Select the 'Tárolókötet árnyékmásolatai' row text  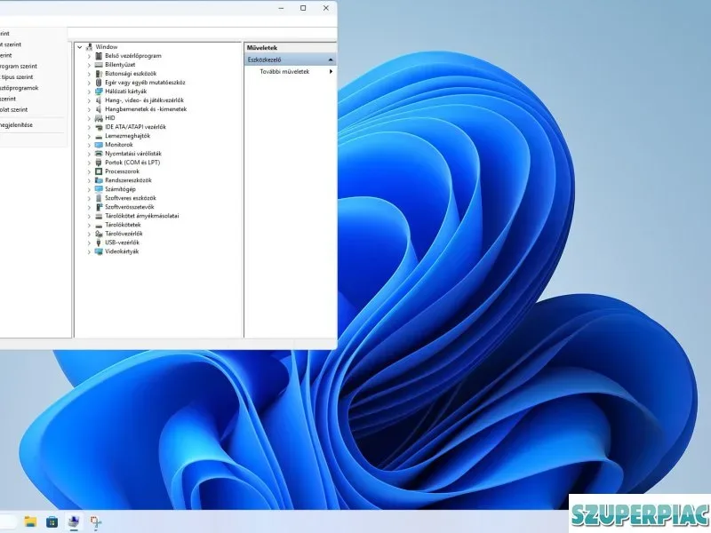pyautogui.click(x=142, y=216)
